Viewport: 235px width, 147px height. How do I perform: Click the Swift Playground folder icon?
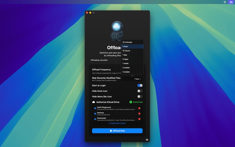click(95, 108)
